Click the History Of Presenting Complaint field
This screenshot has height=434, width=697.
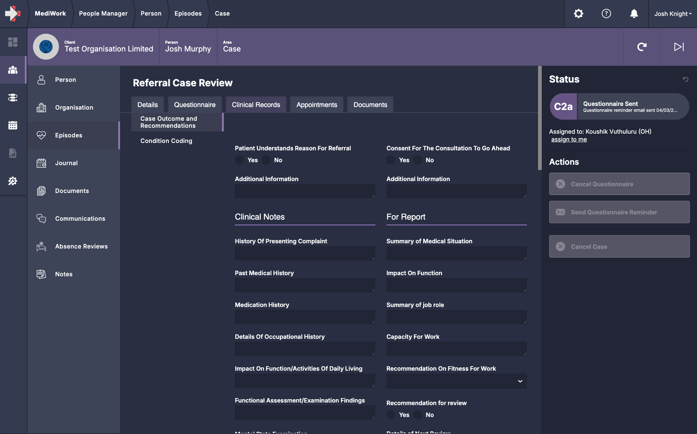(305, 253)
